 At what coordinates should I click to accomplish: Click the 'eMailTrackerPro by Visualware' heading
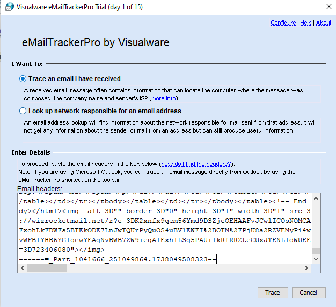click(96, 42)
